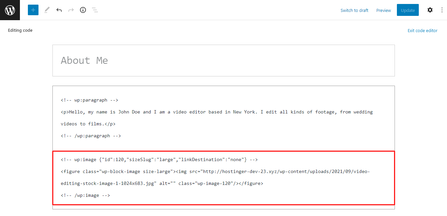
Task: Exit the code editor
Action: [x=422, y=30]
